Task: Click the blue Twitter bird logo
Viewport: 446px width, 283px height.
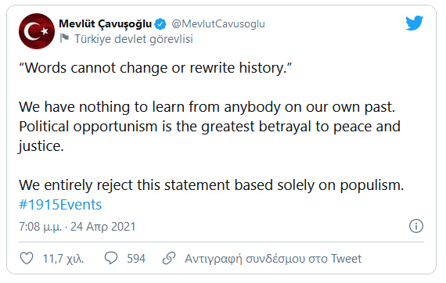Action: click(x=415, y=23)
